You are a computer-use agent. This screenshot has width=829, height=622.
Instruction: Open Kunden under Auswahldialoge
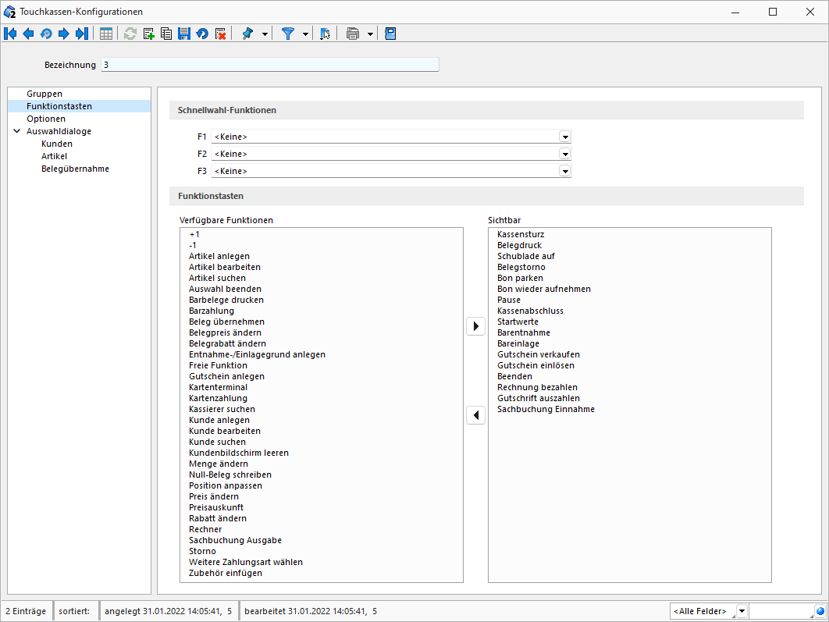tap(56, 144)
